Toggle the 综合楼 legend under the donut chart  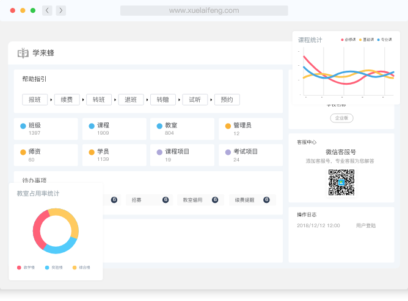click(x=81, y=267)
